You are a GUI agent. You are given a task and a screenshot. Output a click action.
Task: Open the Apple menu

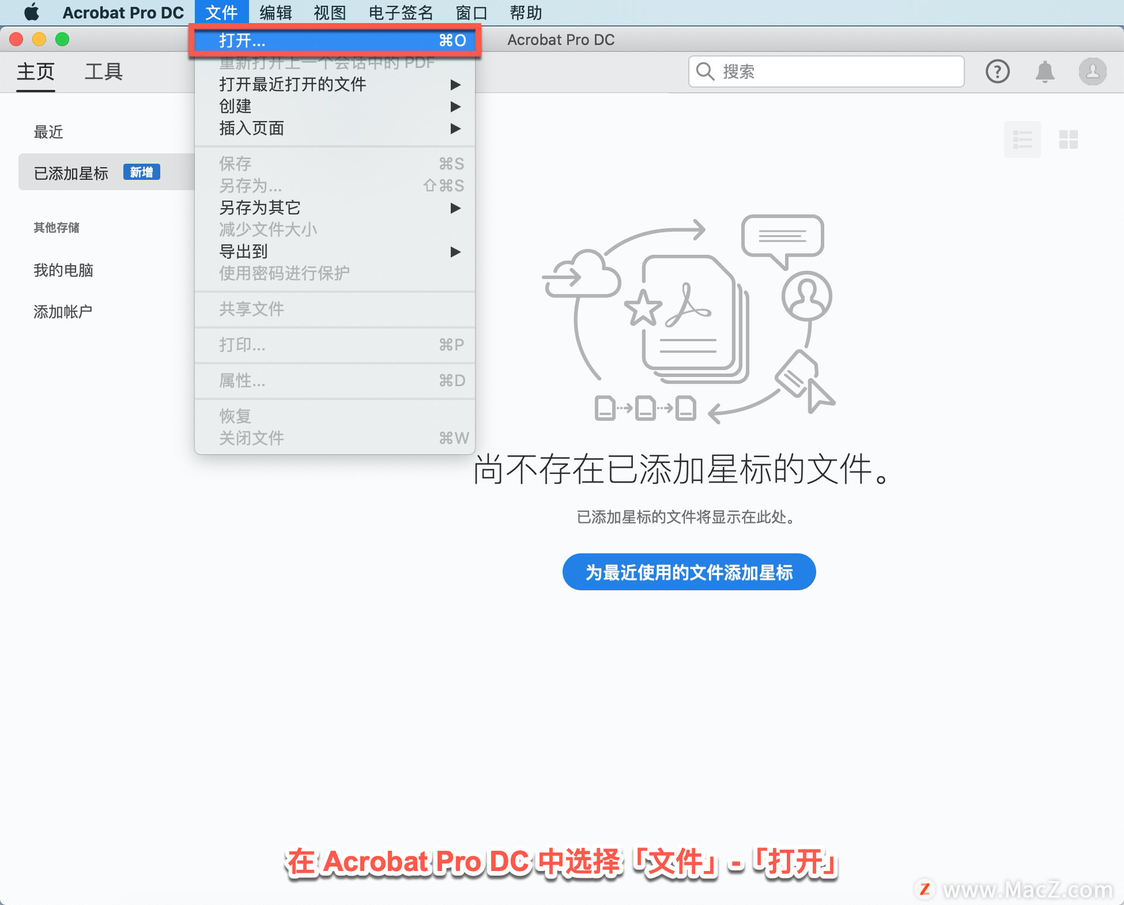[32, 12]
